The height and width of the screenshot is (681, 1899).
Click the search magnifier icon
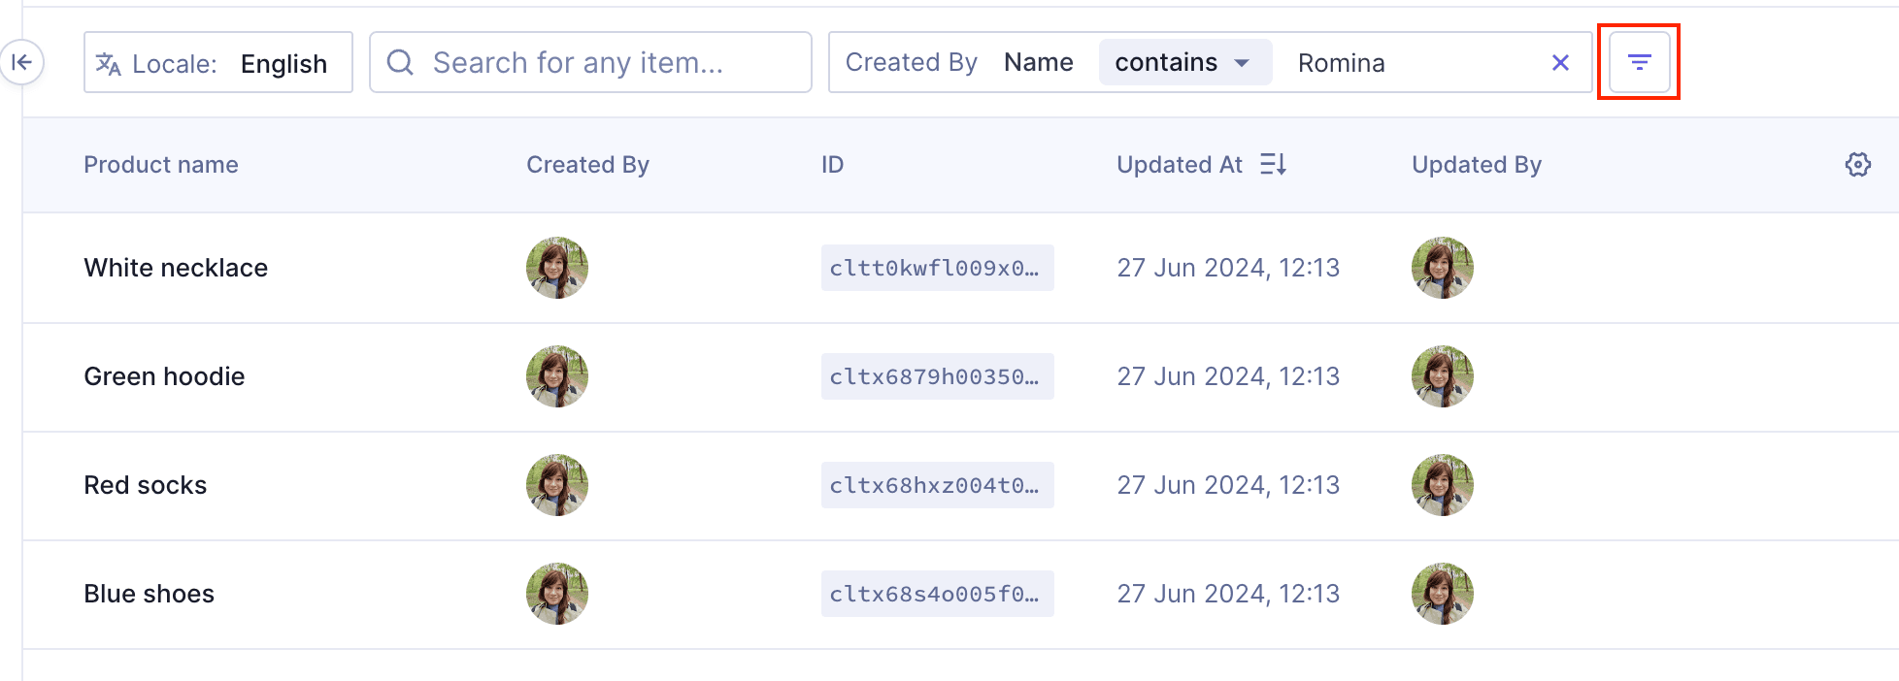(x=400, y=63)
